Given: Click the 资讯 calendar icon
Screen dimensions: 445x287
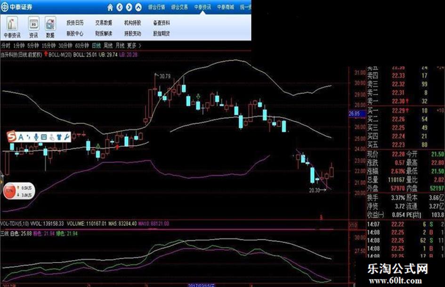Looking at the screenshot, I should 33,27.
